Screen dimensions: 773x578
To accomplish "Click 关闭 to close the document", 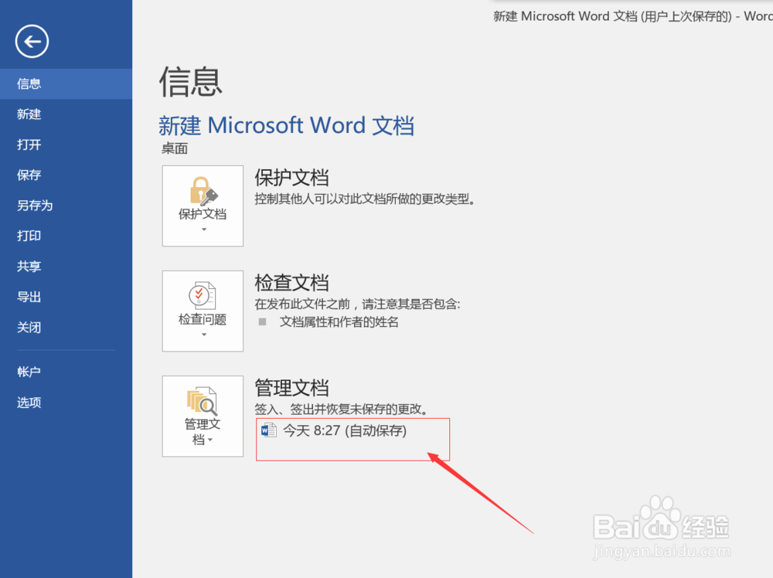I will point(66,328).
